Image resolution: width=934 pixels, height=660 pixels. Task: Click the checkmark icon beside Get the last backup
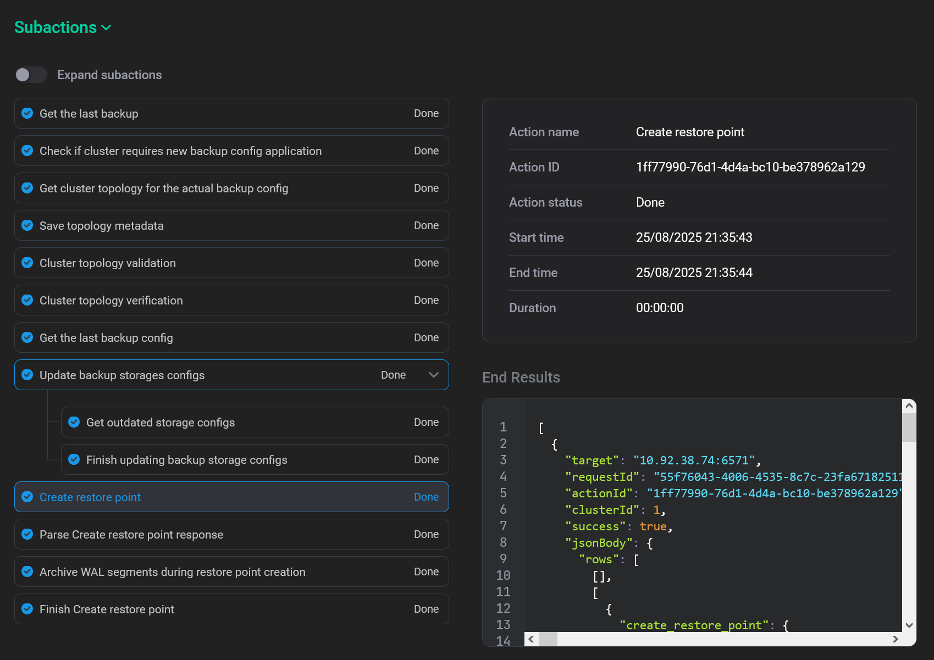(x=27, y=113)
